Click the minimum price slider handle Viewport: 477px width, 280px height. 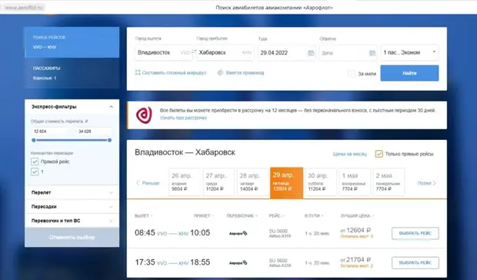(33, 140)
